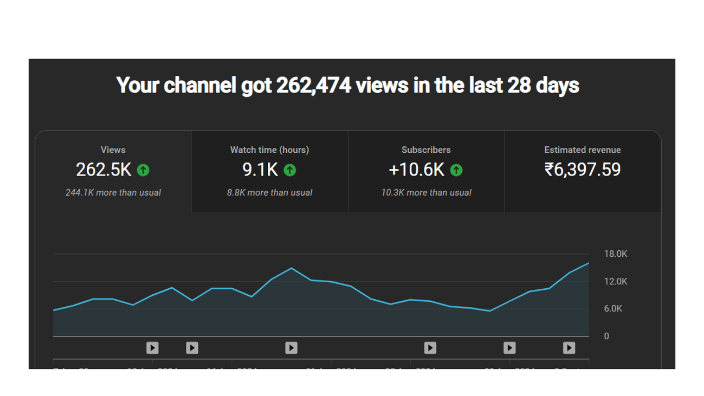Image resolution: width=704 pixels, height=396 pixels.
Task: Click the 6.0K axis label
Action: pos(613,309)
